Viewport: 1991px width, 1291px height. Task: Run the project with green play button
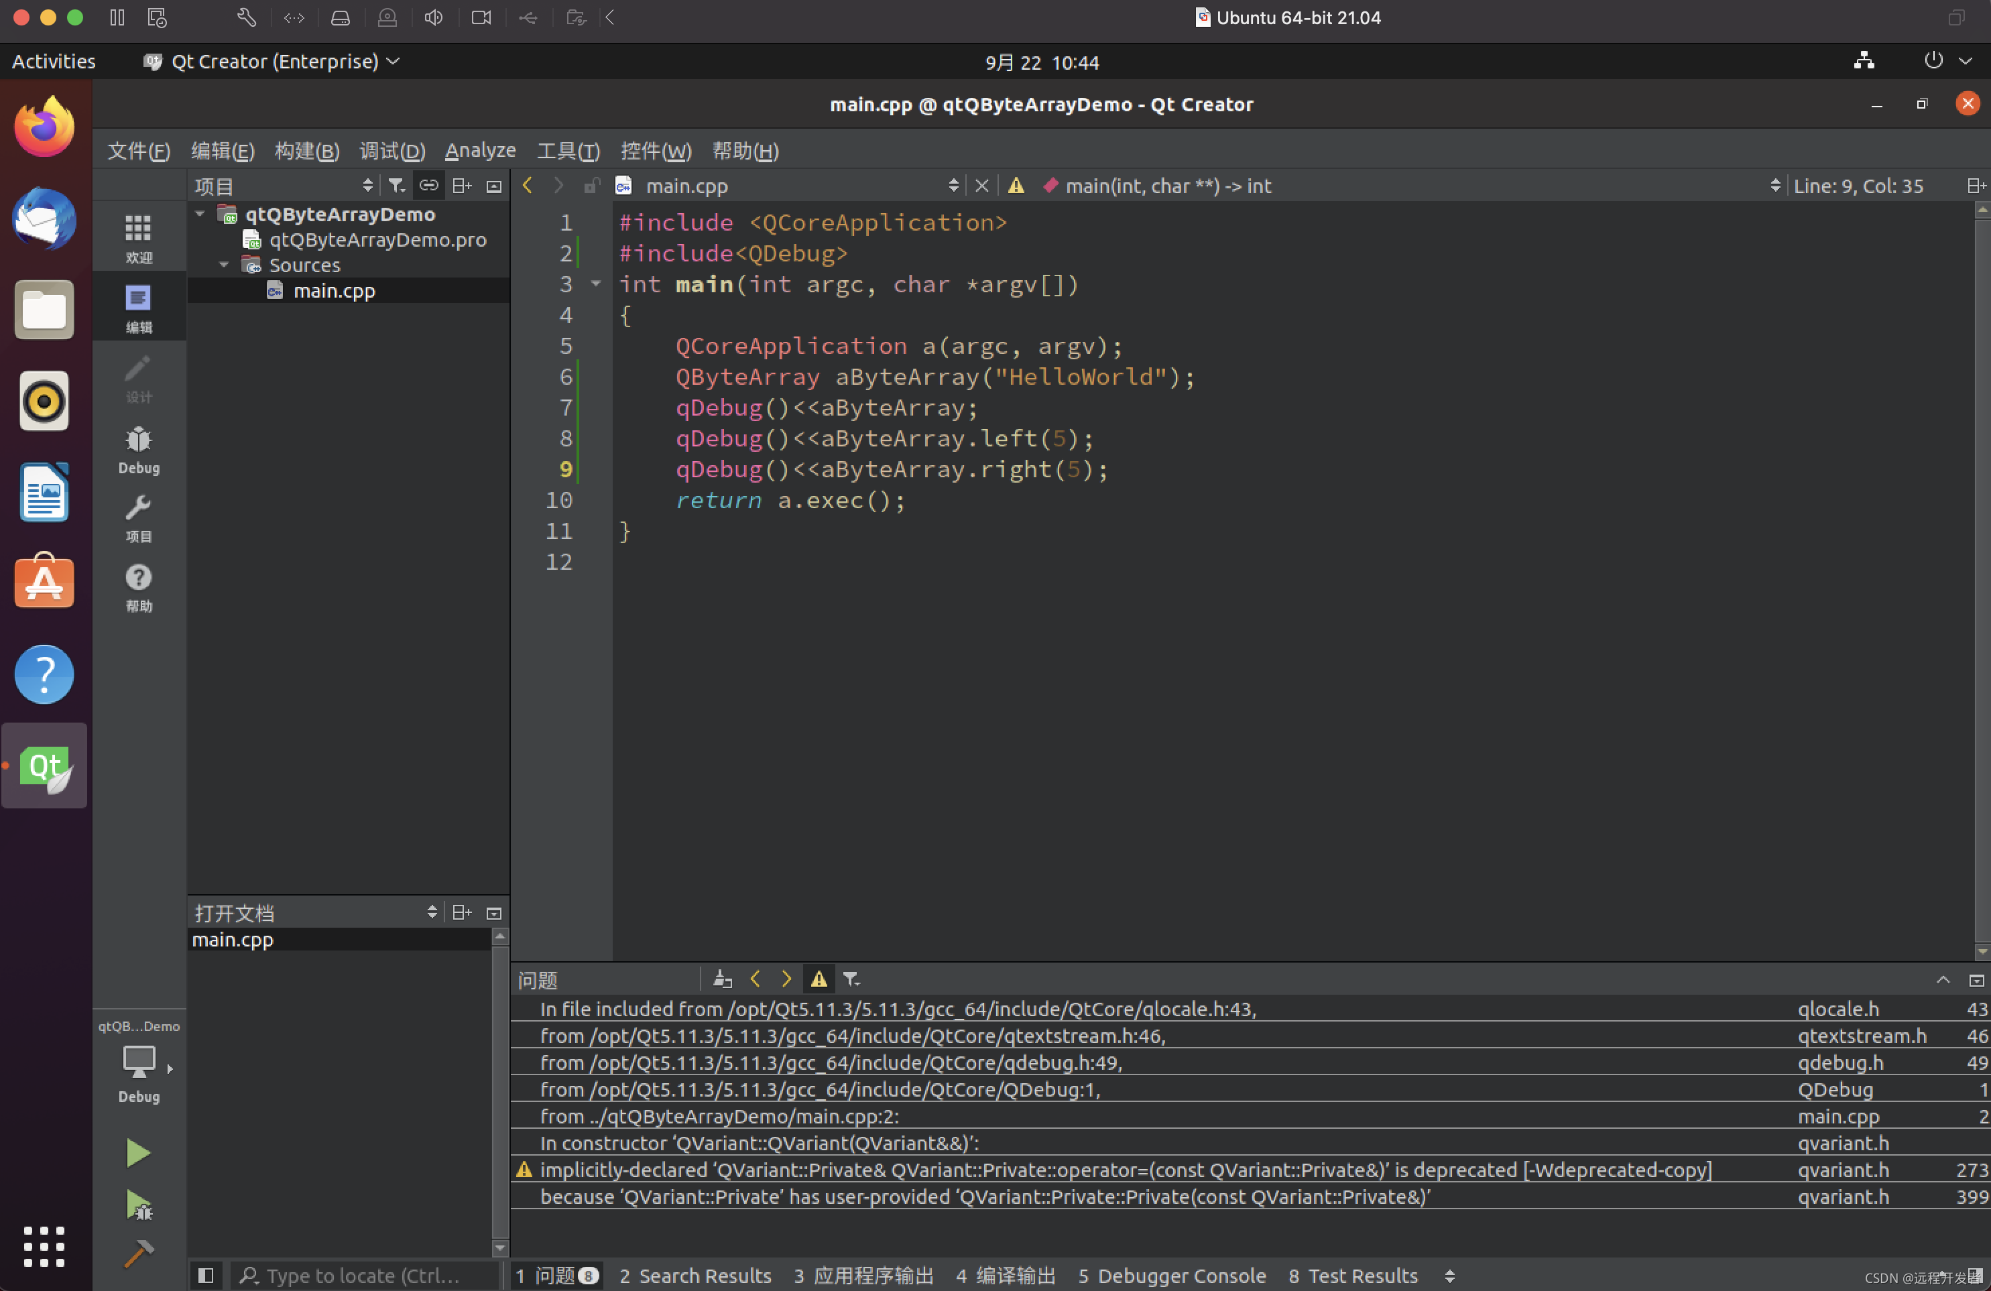138,1153
